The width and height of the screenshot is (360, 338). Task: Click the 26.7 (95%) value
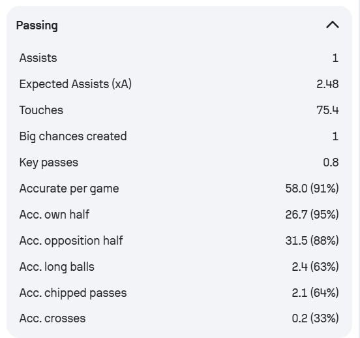312,215
